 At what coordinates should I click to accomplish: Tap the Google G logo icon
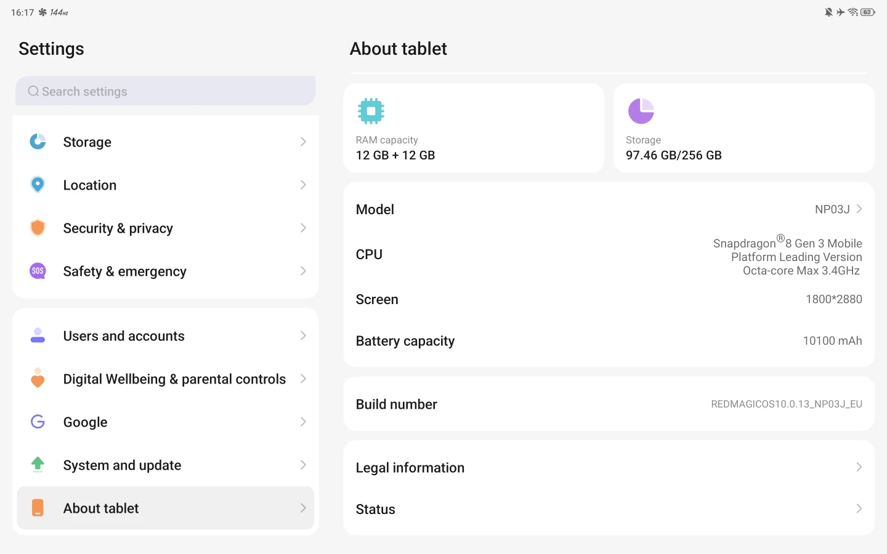[38, 422]
